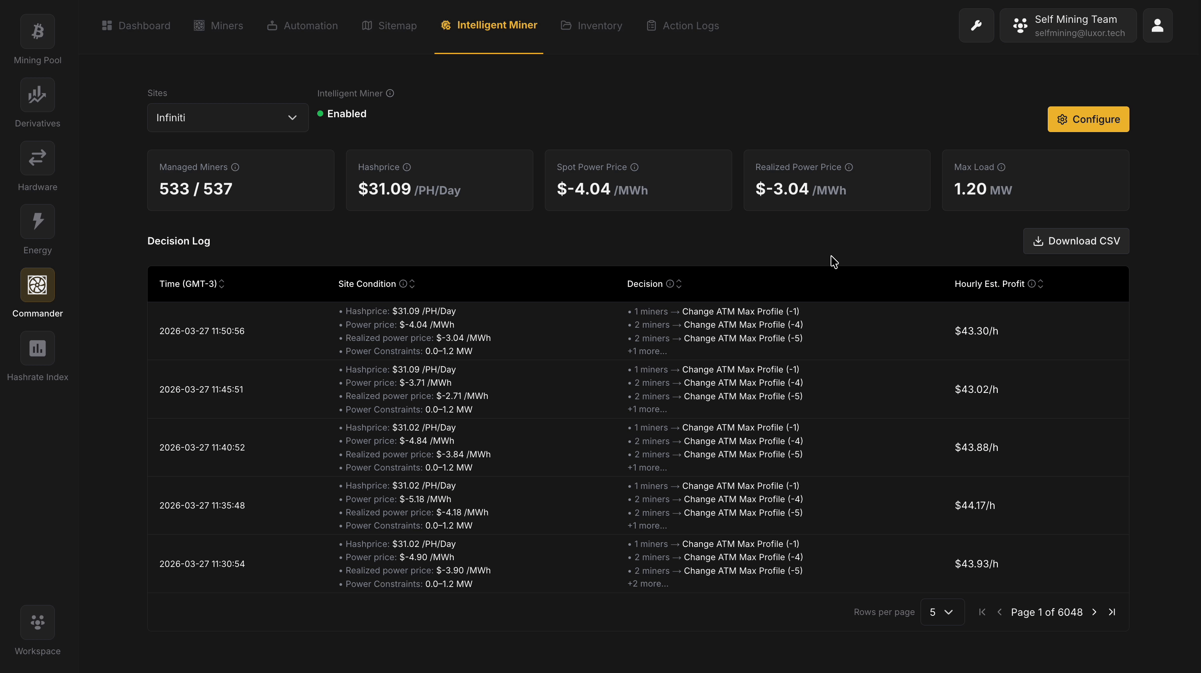
Task: Sort by Time (GMT-3) column
Action: click(222, 284)
